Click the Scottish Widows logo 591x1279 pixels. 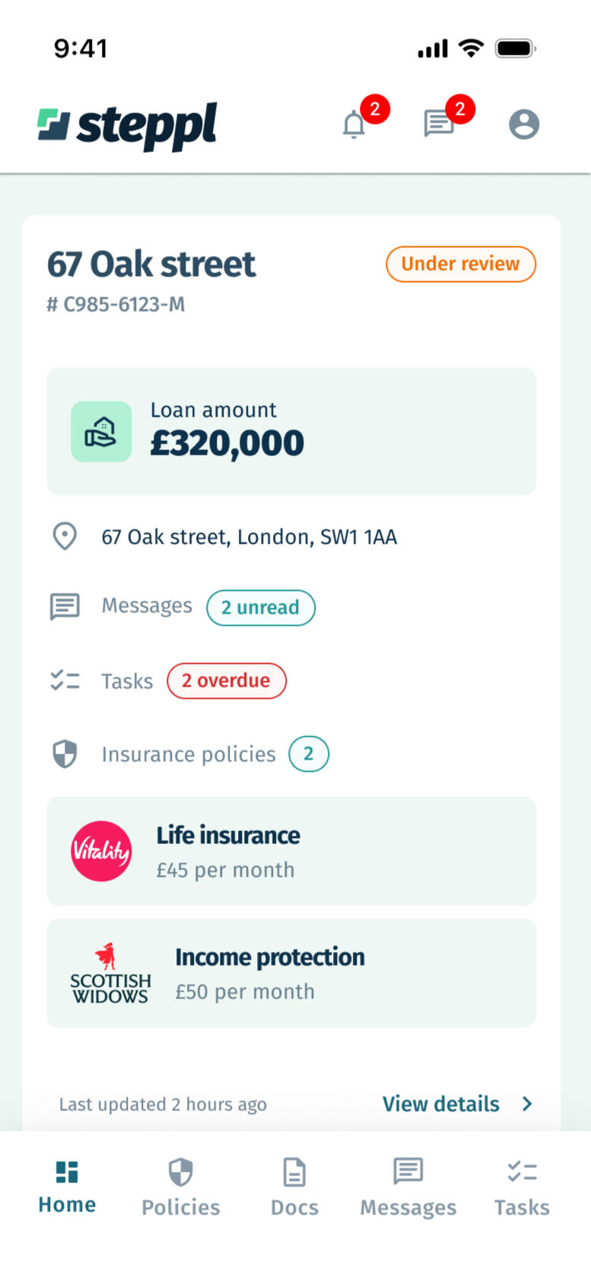[110, 973]
